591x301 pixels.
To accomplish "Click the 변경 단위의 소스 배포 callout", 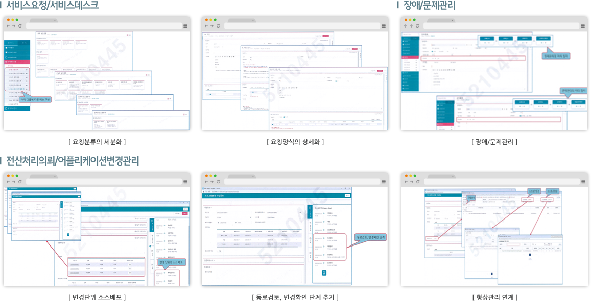I will point(173,262).
